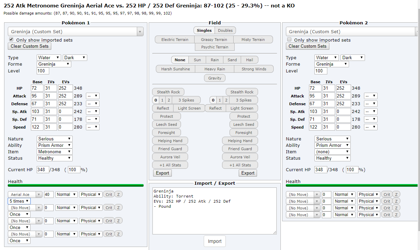Screen dimensions: 420x250
Task: Toggle left side Foresight
Action: click(x=167, y=132)
